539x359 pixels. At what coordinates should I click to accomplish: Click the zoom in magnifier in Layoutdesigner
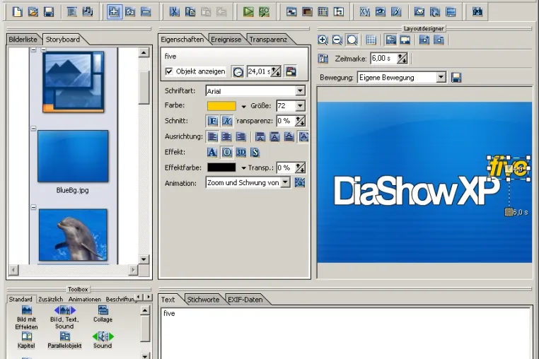323,40
